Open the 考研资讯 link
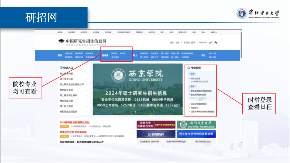This screenshot has width=290, height=163. (69, 57)
